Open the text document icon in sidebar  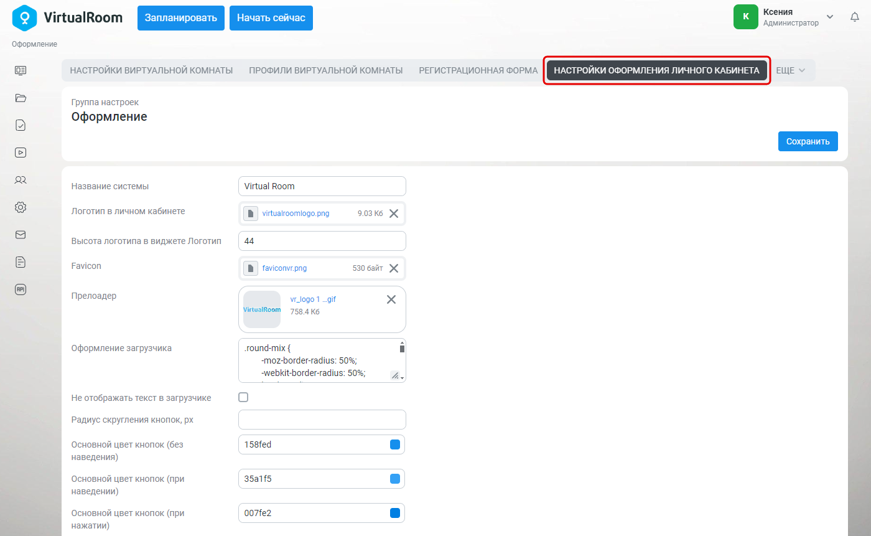21,262
